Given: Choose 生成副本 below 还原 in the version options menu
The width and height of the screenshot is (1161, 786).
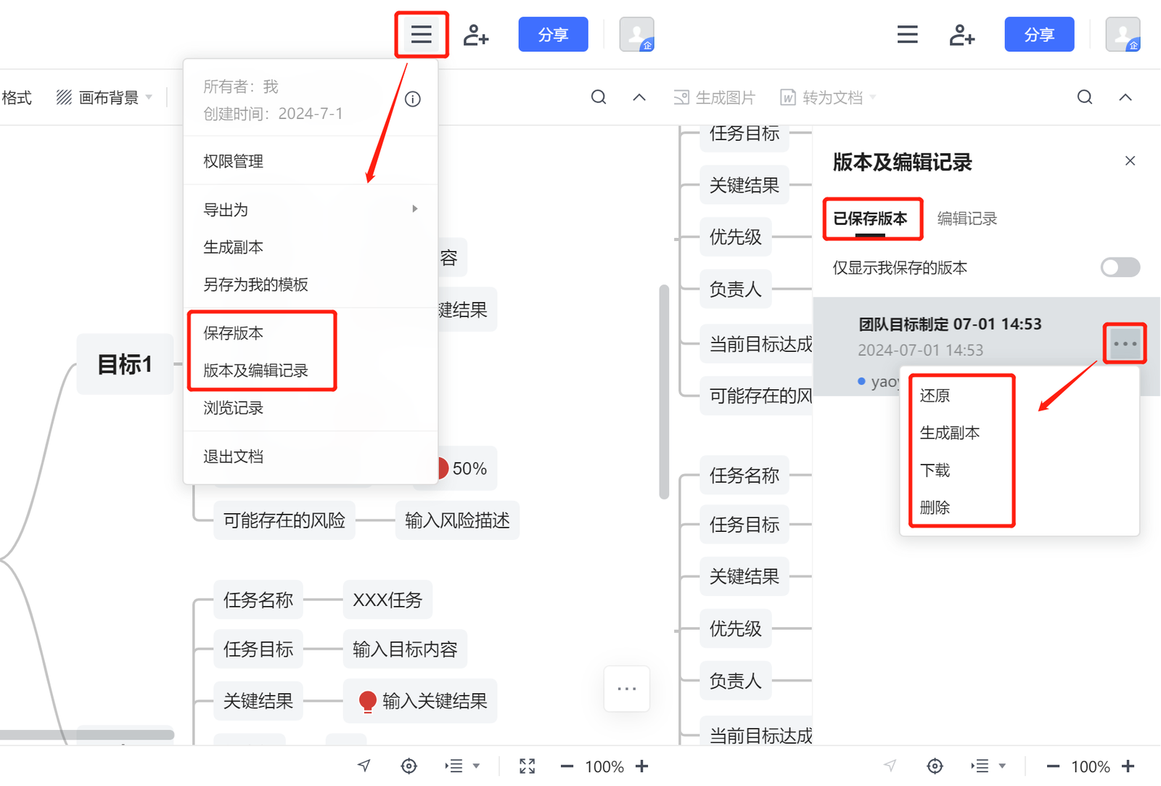Looking at the screenshot, I should 1020,433.
